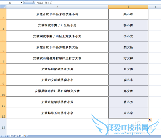161x138 pixels.
Task: Select cell 安徽合肥长丰县朱巷镇梁小诗
Action: (x=57, y=14)
